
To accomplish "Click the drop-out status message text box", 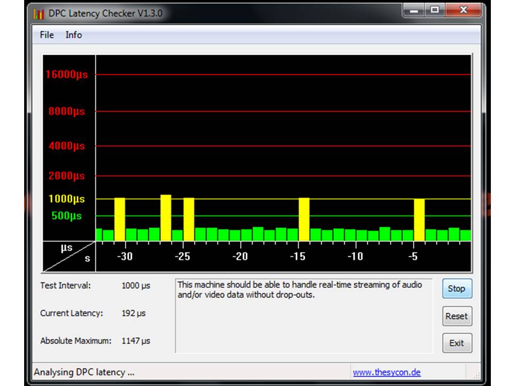I will (x=304, y=316).
